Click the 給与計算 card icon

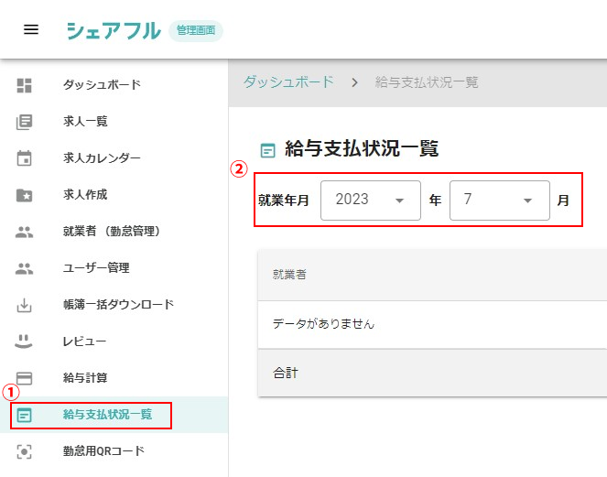25,378
